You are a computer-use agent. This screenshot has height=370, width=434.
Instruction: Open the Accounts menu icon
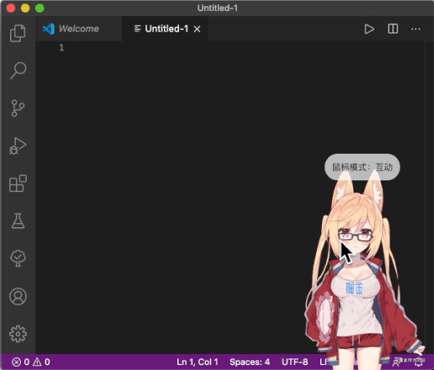coord(18,297)
